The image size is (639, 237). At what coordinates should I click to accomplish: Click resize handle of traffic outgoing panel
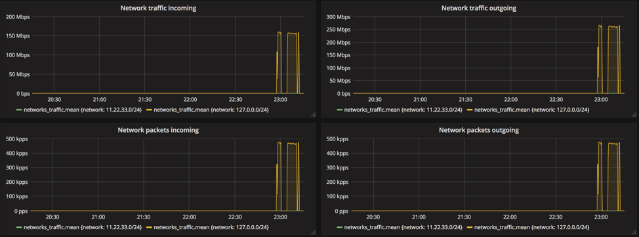[634, 116]
